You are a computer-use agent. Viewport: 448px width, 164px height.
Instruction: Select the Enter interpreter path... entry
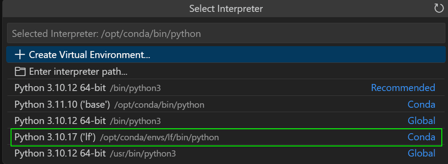(x=226, y=72)
